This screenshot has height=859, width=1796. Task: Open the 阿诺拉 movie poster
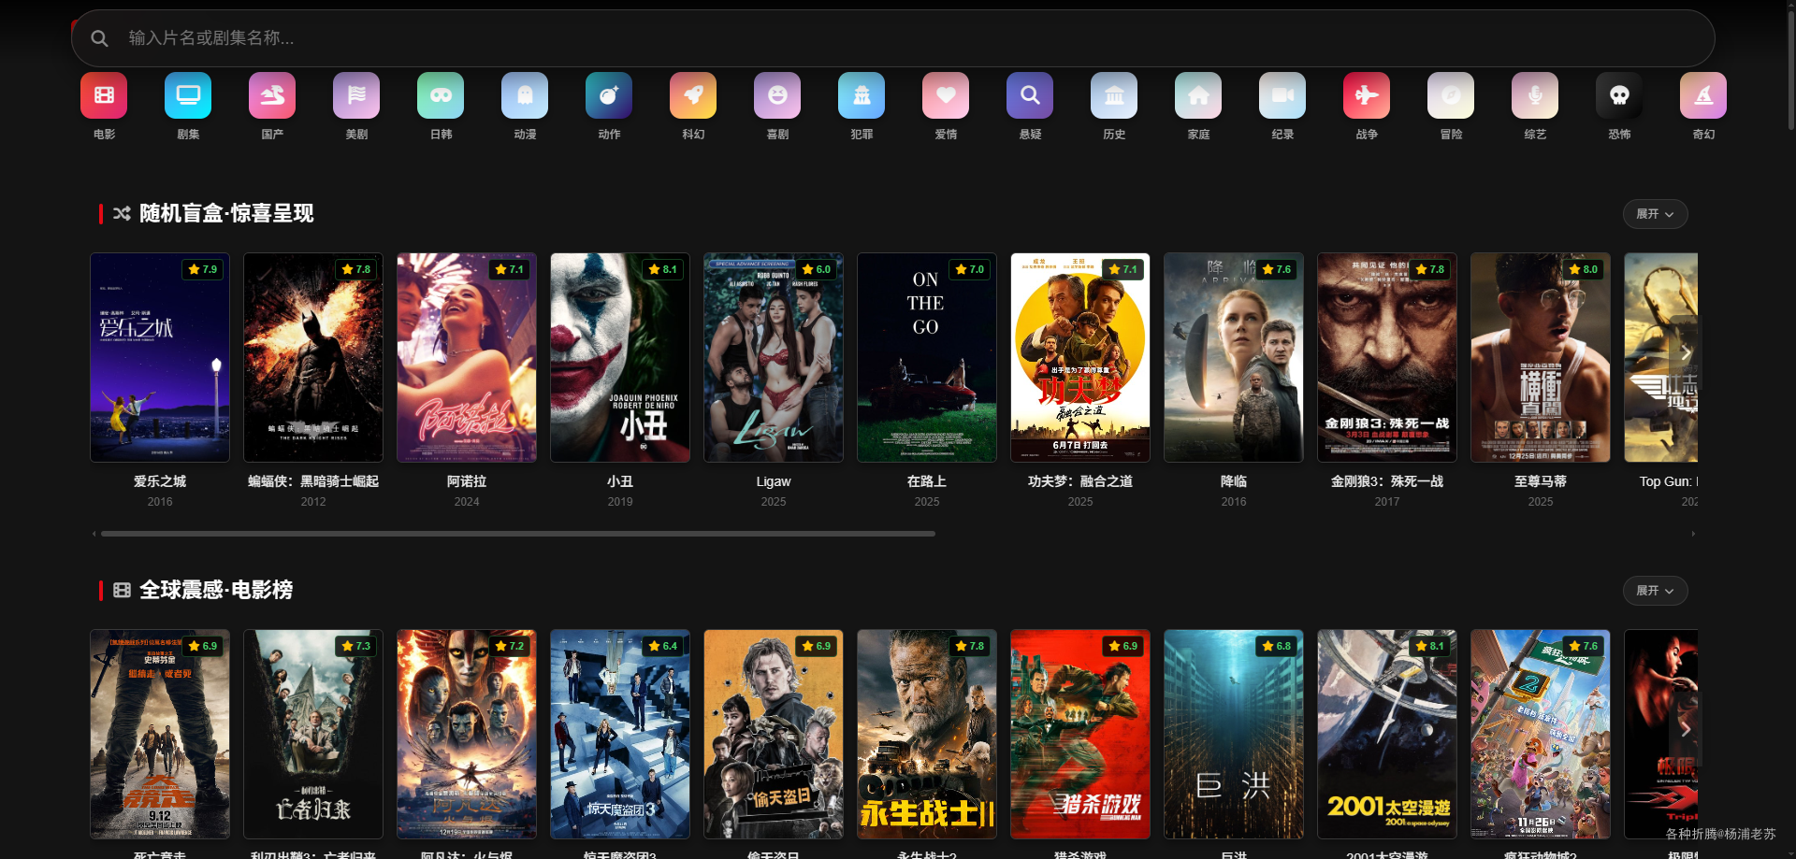[467, 357]
